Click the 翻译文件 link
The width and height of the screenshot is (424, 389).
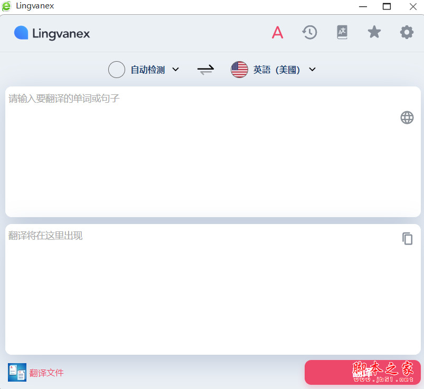click(x=46, y=373)
